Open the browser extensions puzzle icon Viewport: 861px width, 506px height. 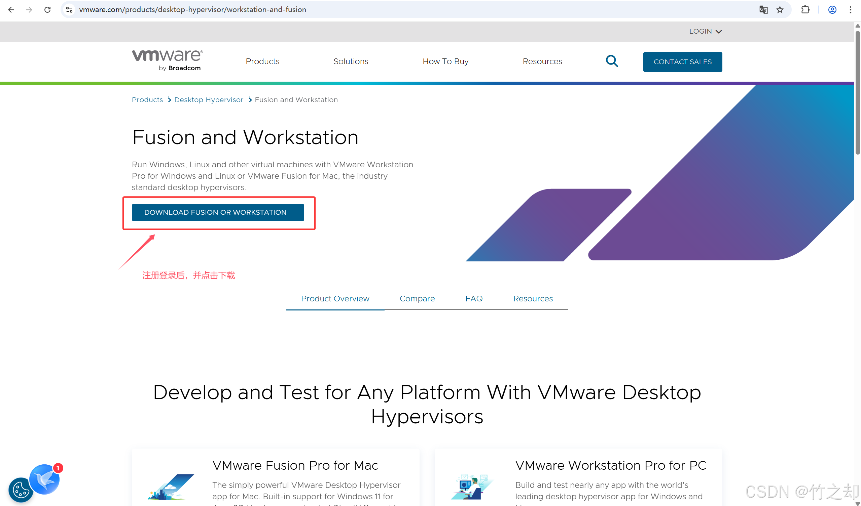point(805,9)
